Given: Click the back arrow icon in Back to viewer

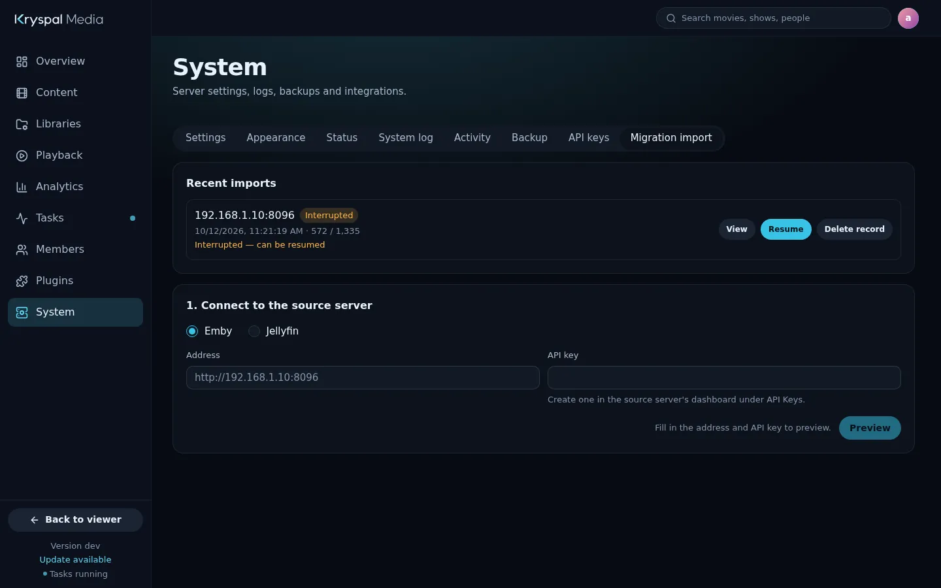Looking at the screenshot, I should pyautogui.click(x=35, y=520).
